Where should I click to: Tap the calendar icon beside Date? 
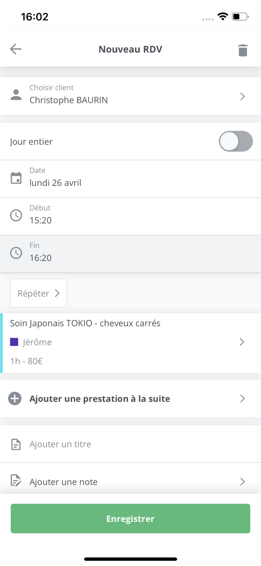(x=16, y=178)
